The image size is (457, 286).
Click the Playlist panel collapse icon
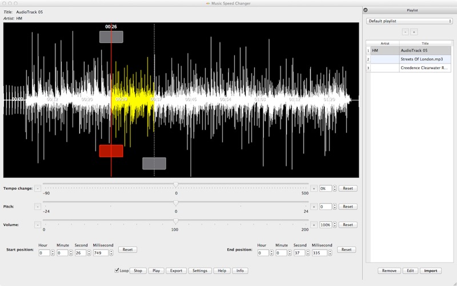pos(366,10)
